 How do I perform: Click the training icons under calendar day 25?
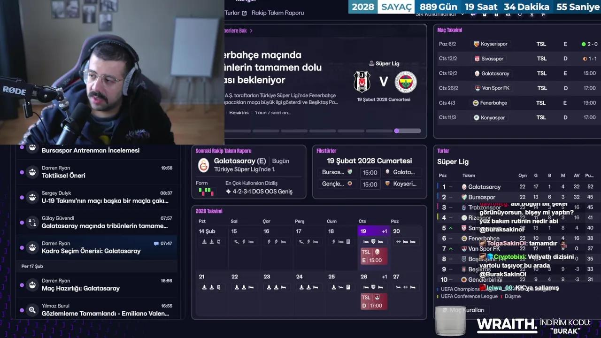tap(341, 287)
